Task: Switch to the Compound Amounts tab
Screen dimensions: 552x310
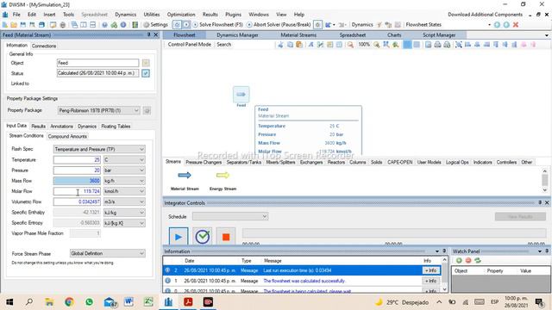Action: [x=67, y=136]
